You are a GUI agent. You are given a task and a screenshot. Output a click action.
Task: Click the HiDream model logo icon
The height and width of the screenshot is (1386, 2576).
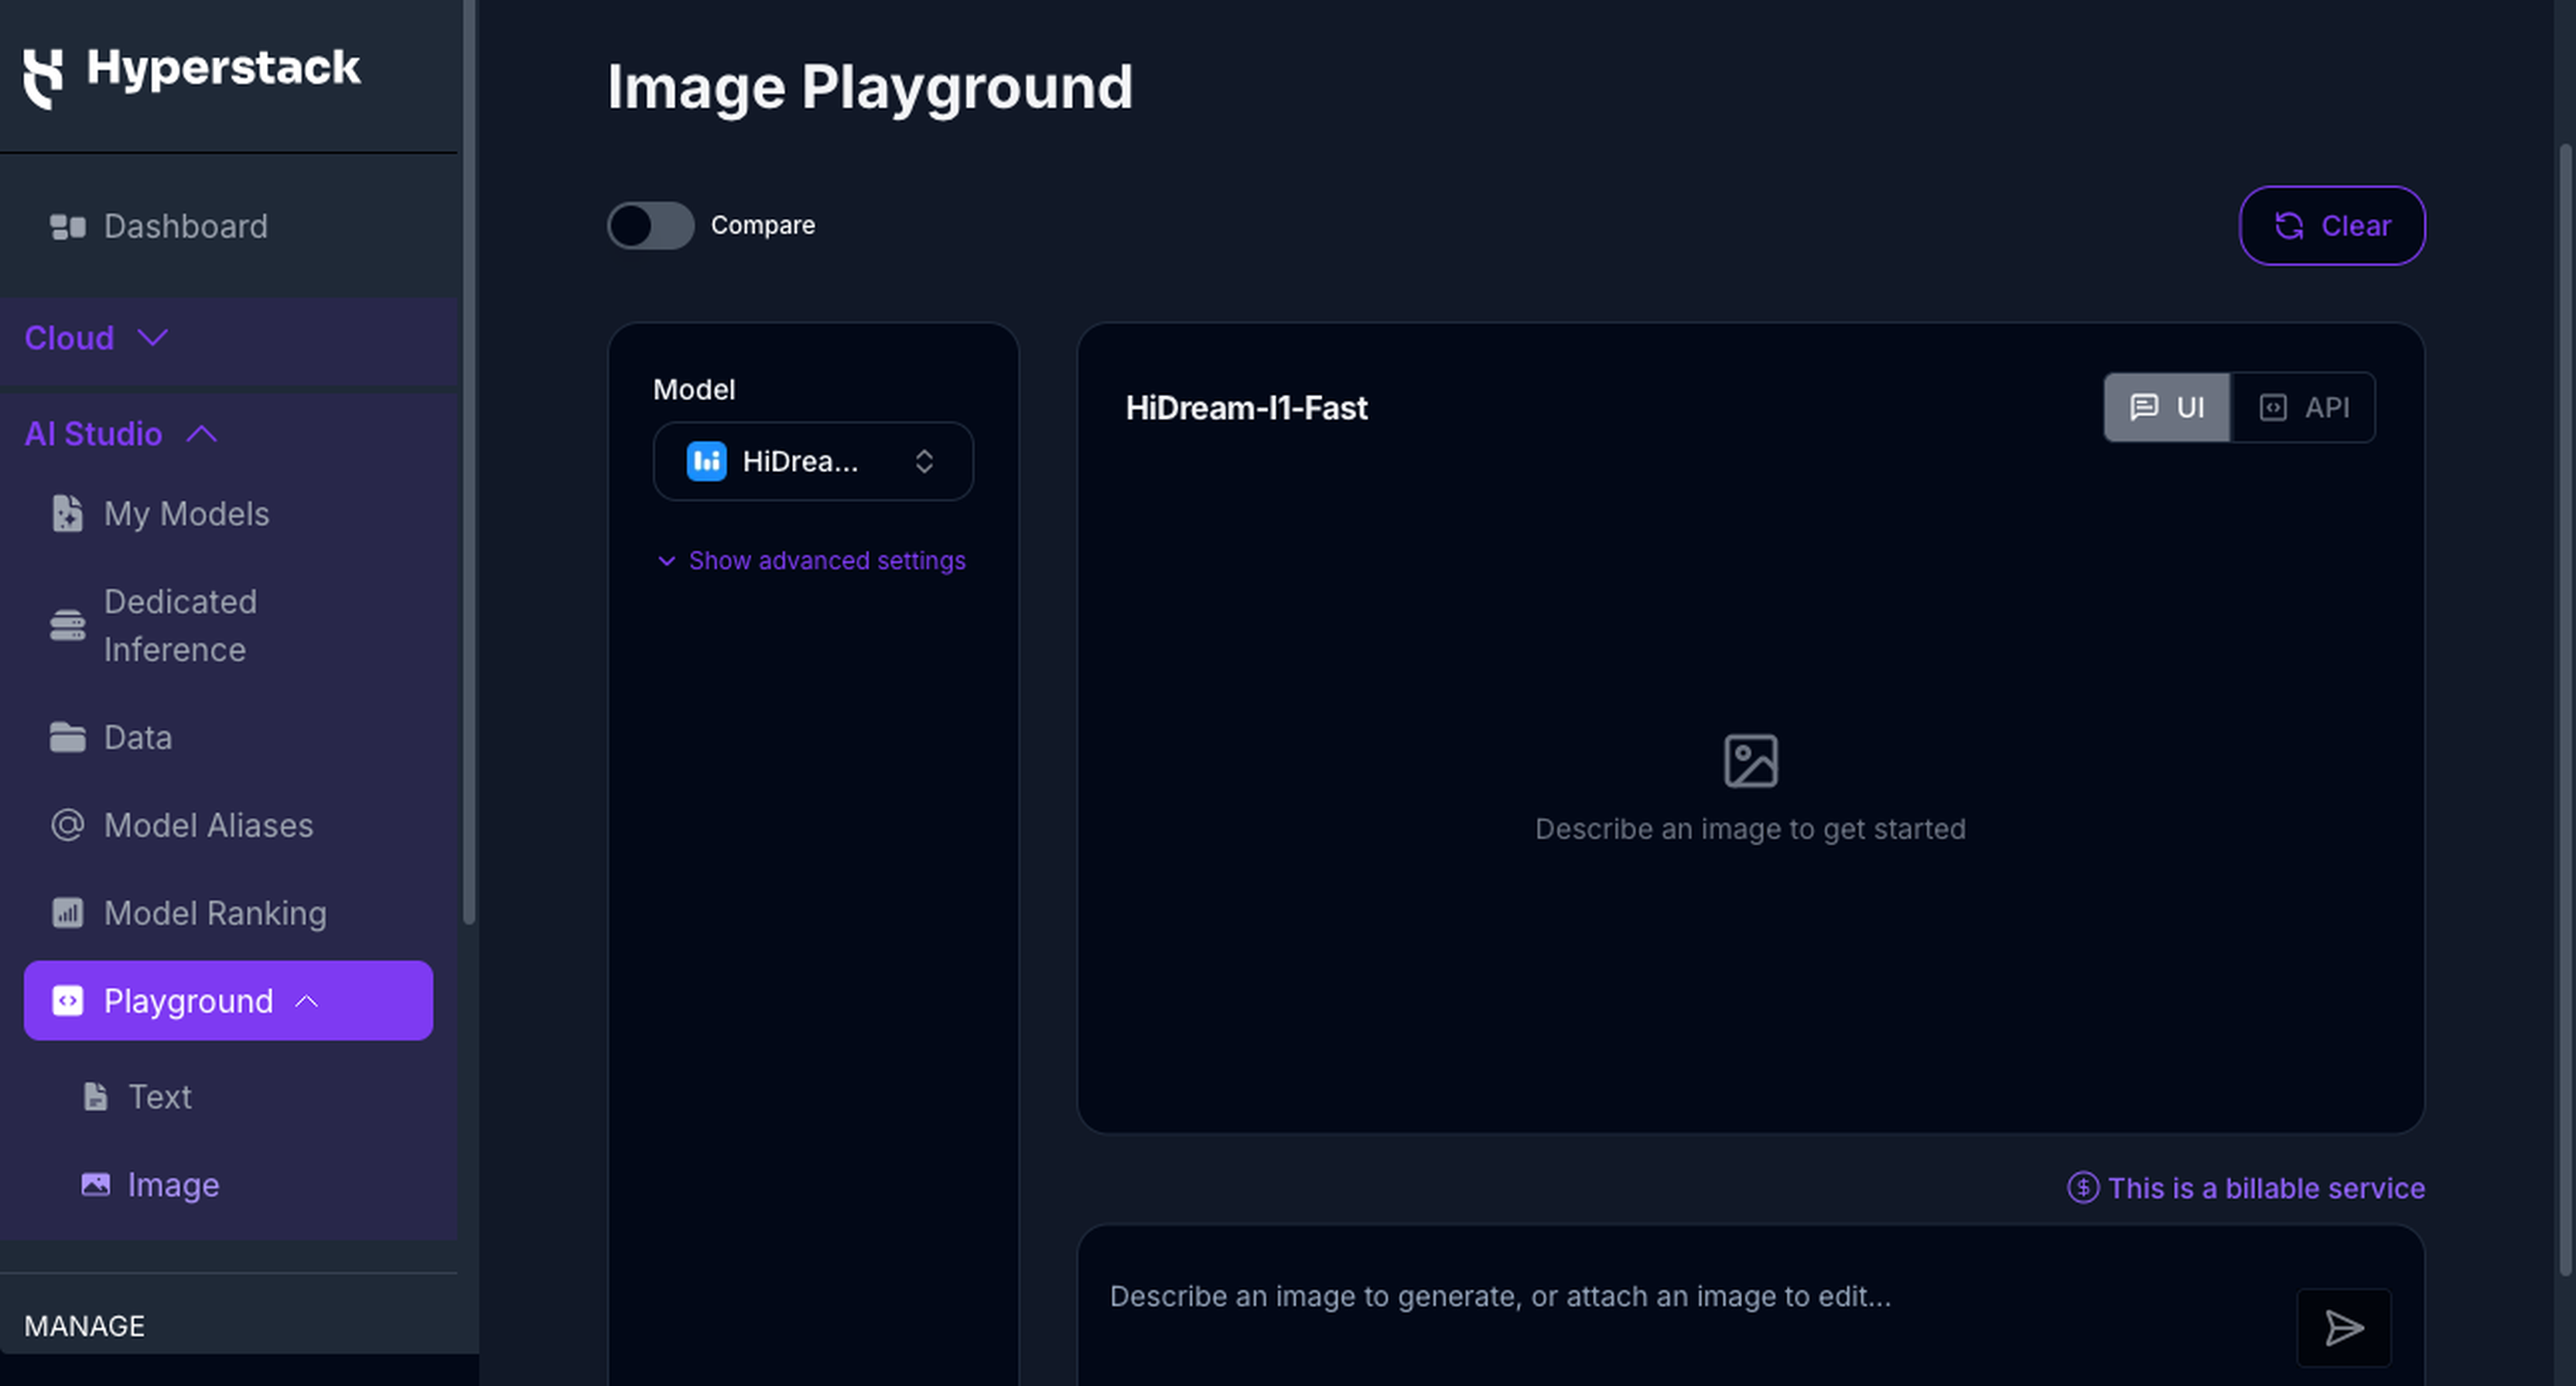pos(706,461)
